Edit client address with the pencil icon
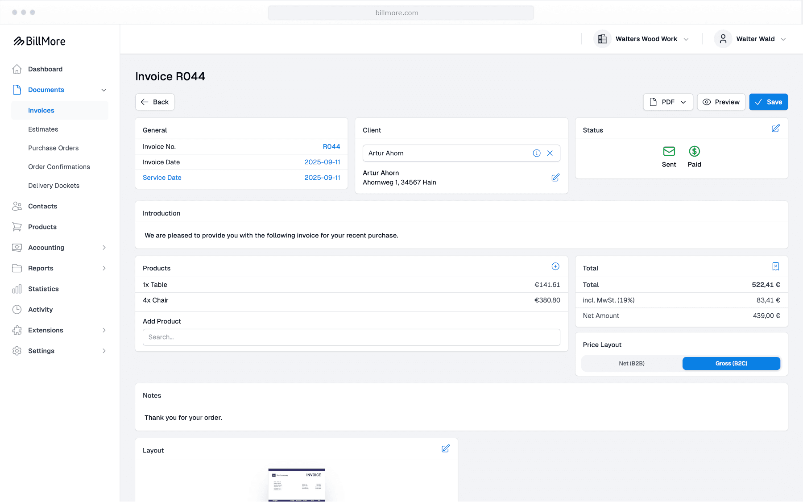803x502 pixels. pyautogui.click(x=555, y=177)
